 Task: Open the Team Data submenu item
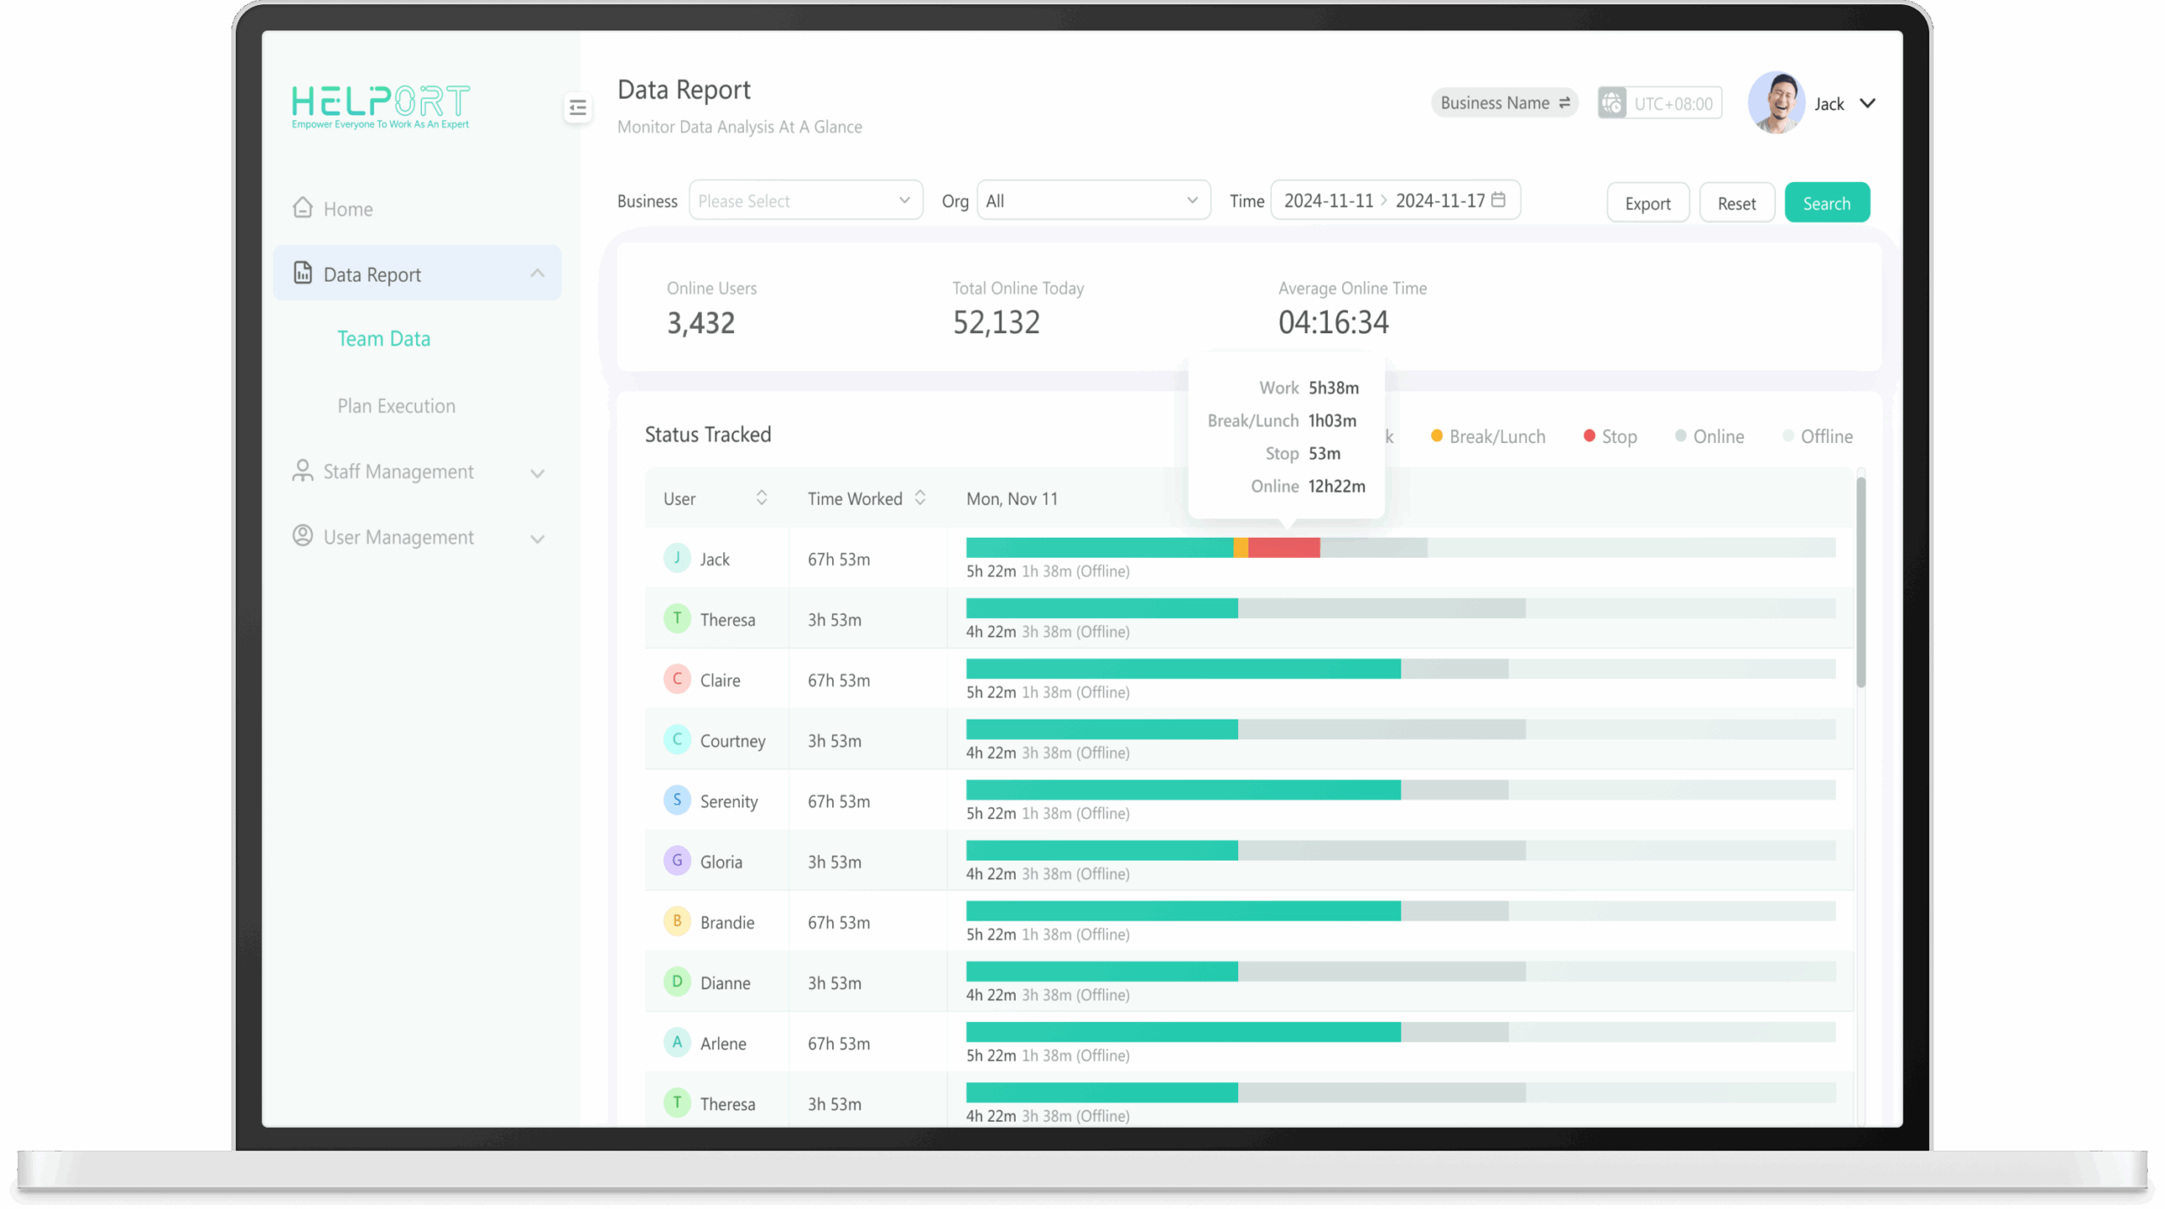tap(384, 339)
